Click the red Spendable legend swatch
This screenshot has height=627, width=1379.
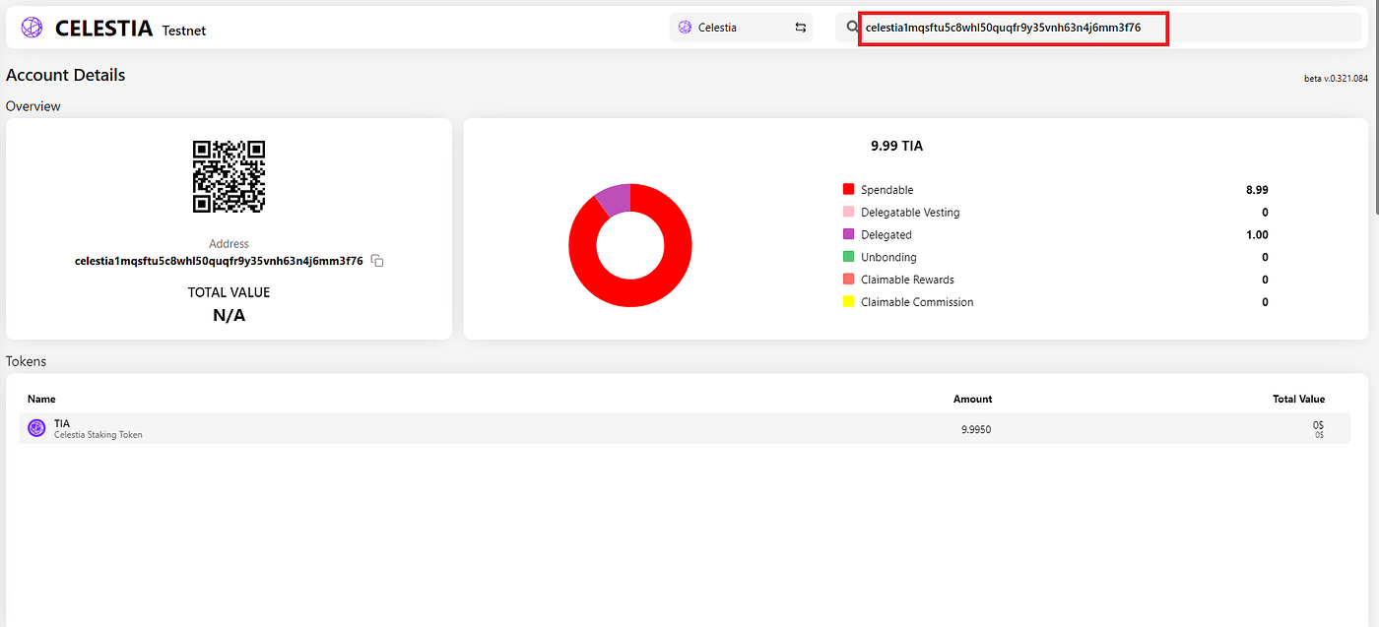pyautogui.click(x=848, y=189)
